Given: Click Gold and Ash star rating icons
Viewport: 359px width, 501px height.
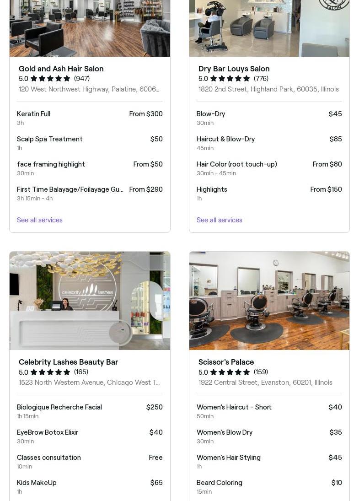Looking at the screenshot, I should [50, 79].
